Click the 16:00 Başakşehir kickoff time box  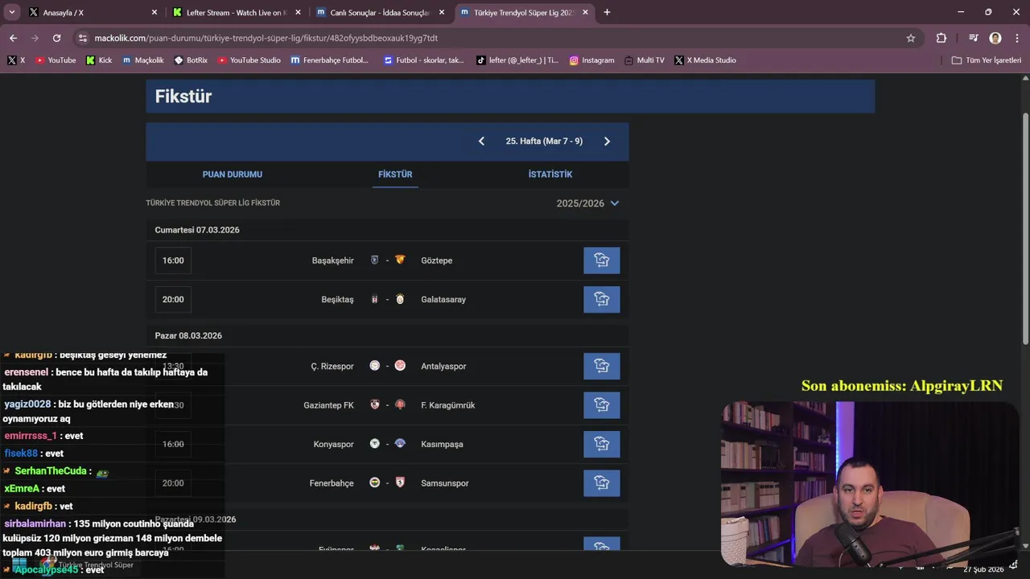point(173,261)
